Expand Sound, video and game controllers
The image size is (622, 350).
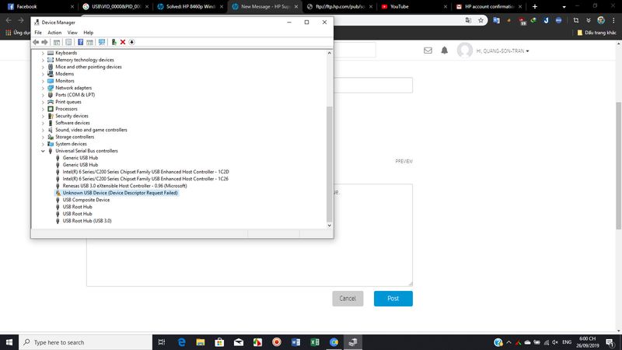tap(43, 130)
